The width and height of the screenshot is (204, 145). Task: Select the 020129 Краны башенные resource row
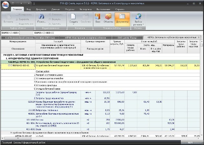click(100, 104)
